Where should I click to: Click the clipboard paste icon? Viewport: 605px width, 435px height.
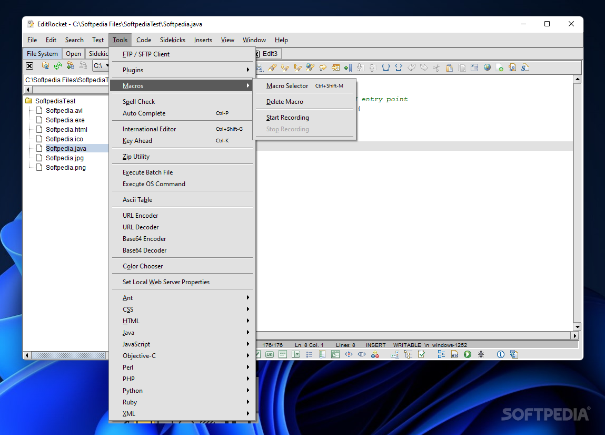[x=449, y=68]
